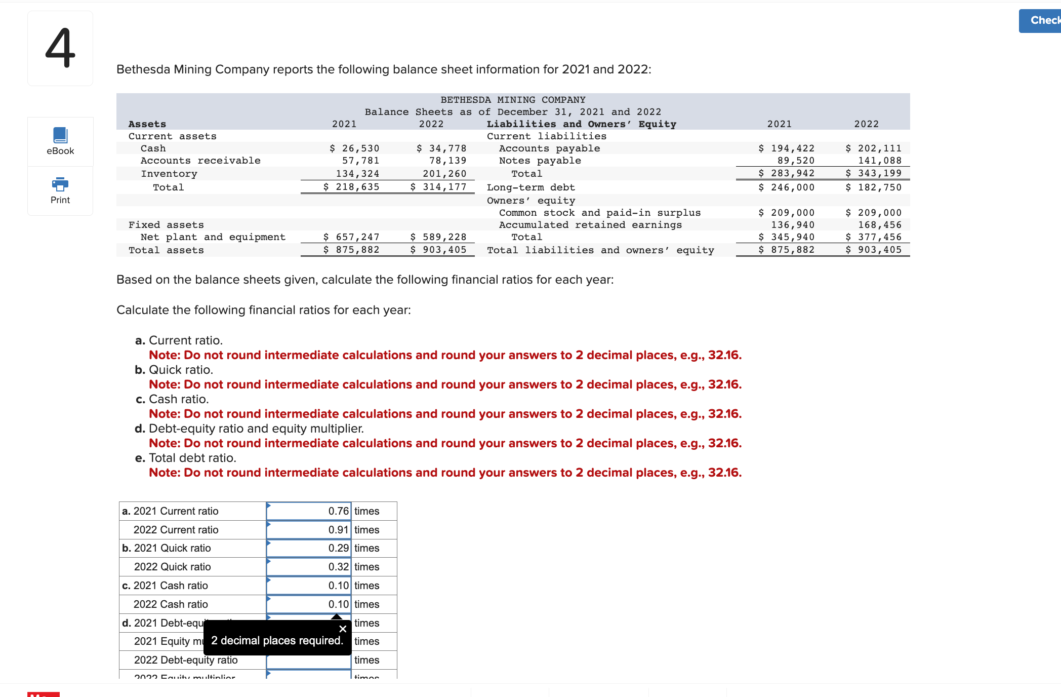Click the eBook label under its icon
Screen dimensions: 1061x697
point(60,150)
